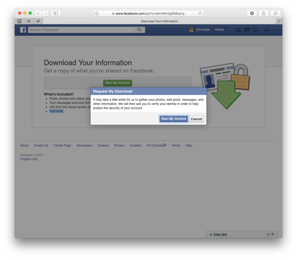This screenshot has width=297, height=259.
Task: Click Cancel in Request My Download
Action: (x=196, y=119)
